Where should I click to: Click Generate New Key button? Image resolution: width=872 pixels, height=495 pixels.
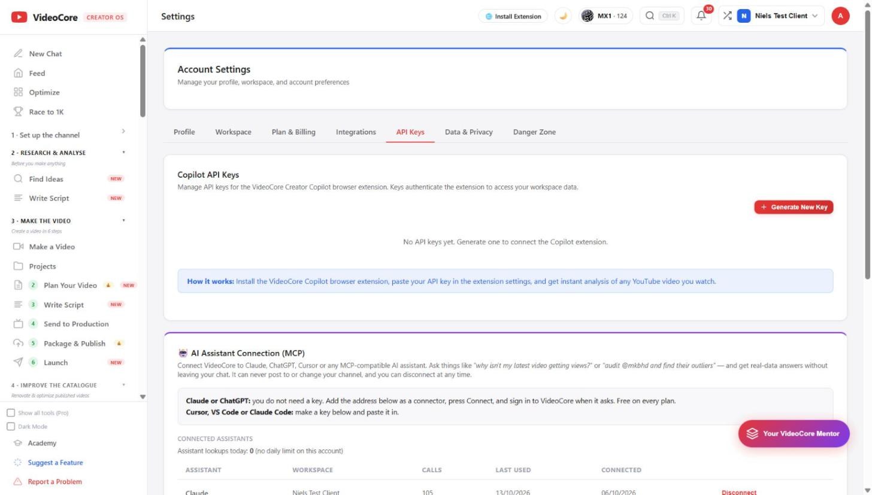pos(794,207)
